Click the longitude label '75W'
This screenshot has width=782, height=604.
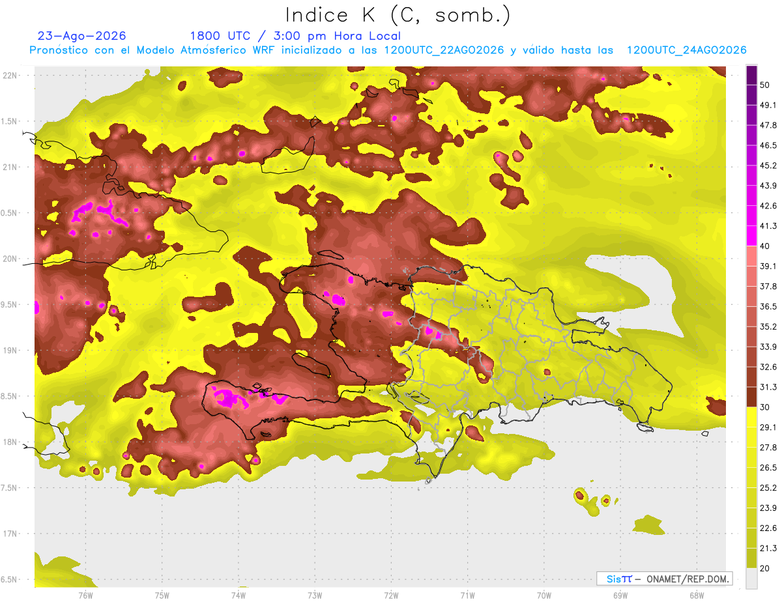coord(162,596)
